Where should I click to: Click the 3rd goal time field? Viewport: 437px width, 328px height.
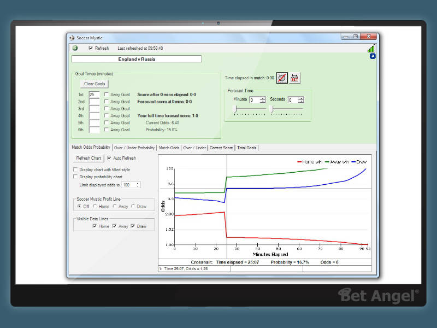tap(94, 108)
